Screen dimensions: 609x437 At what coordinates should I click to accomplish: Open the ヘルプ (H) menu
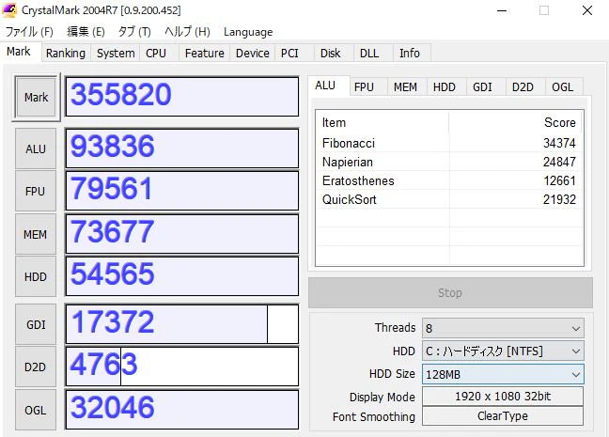[187, 32]
